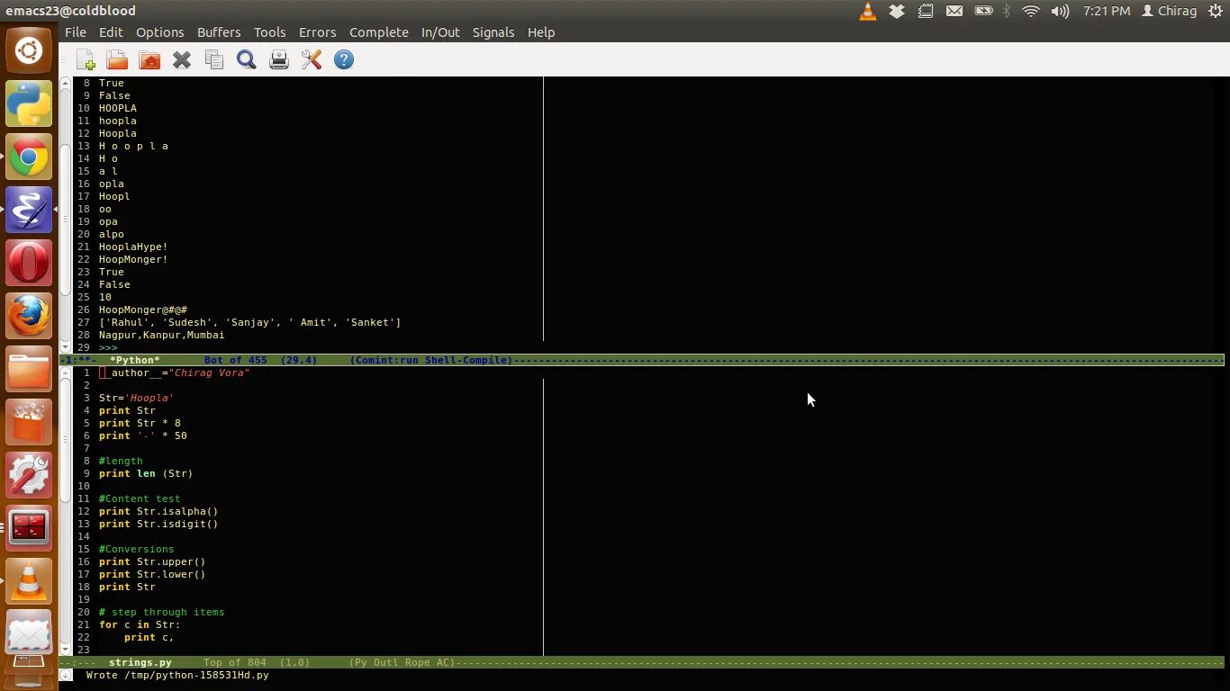Click the (Comint:run Shell-Compile) mode indicator
This screenshot has width=1230, height=691.
(x=430, y=360)
